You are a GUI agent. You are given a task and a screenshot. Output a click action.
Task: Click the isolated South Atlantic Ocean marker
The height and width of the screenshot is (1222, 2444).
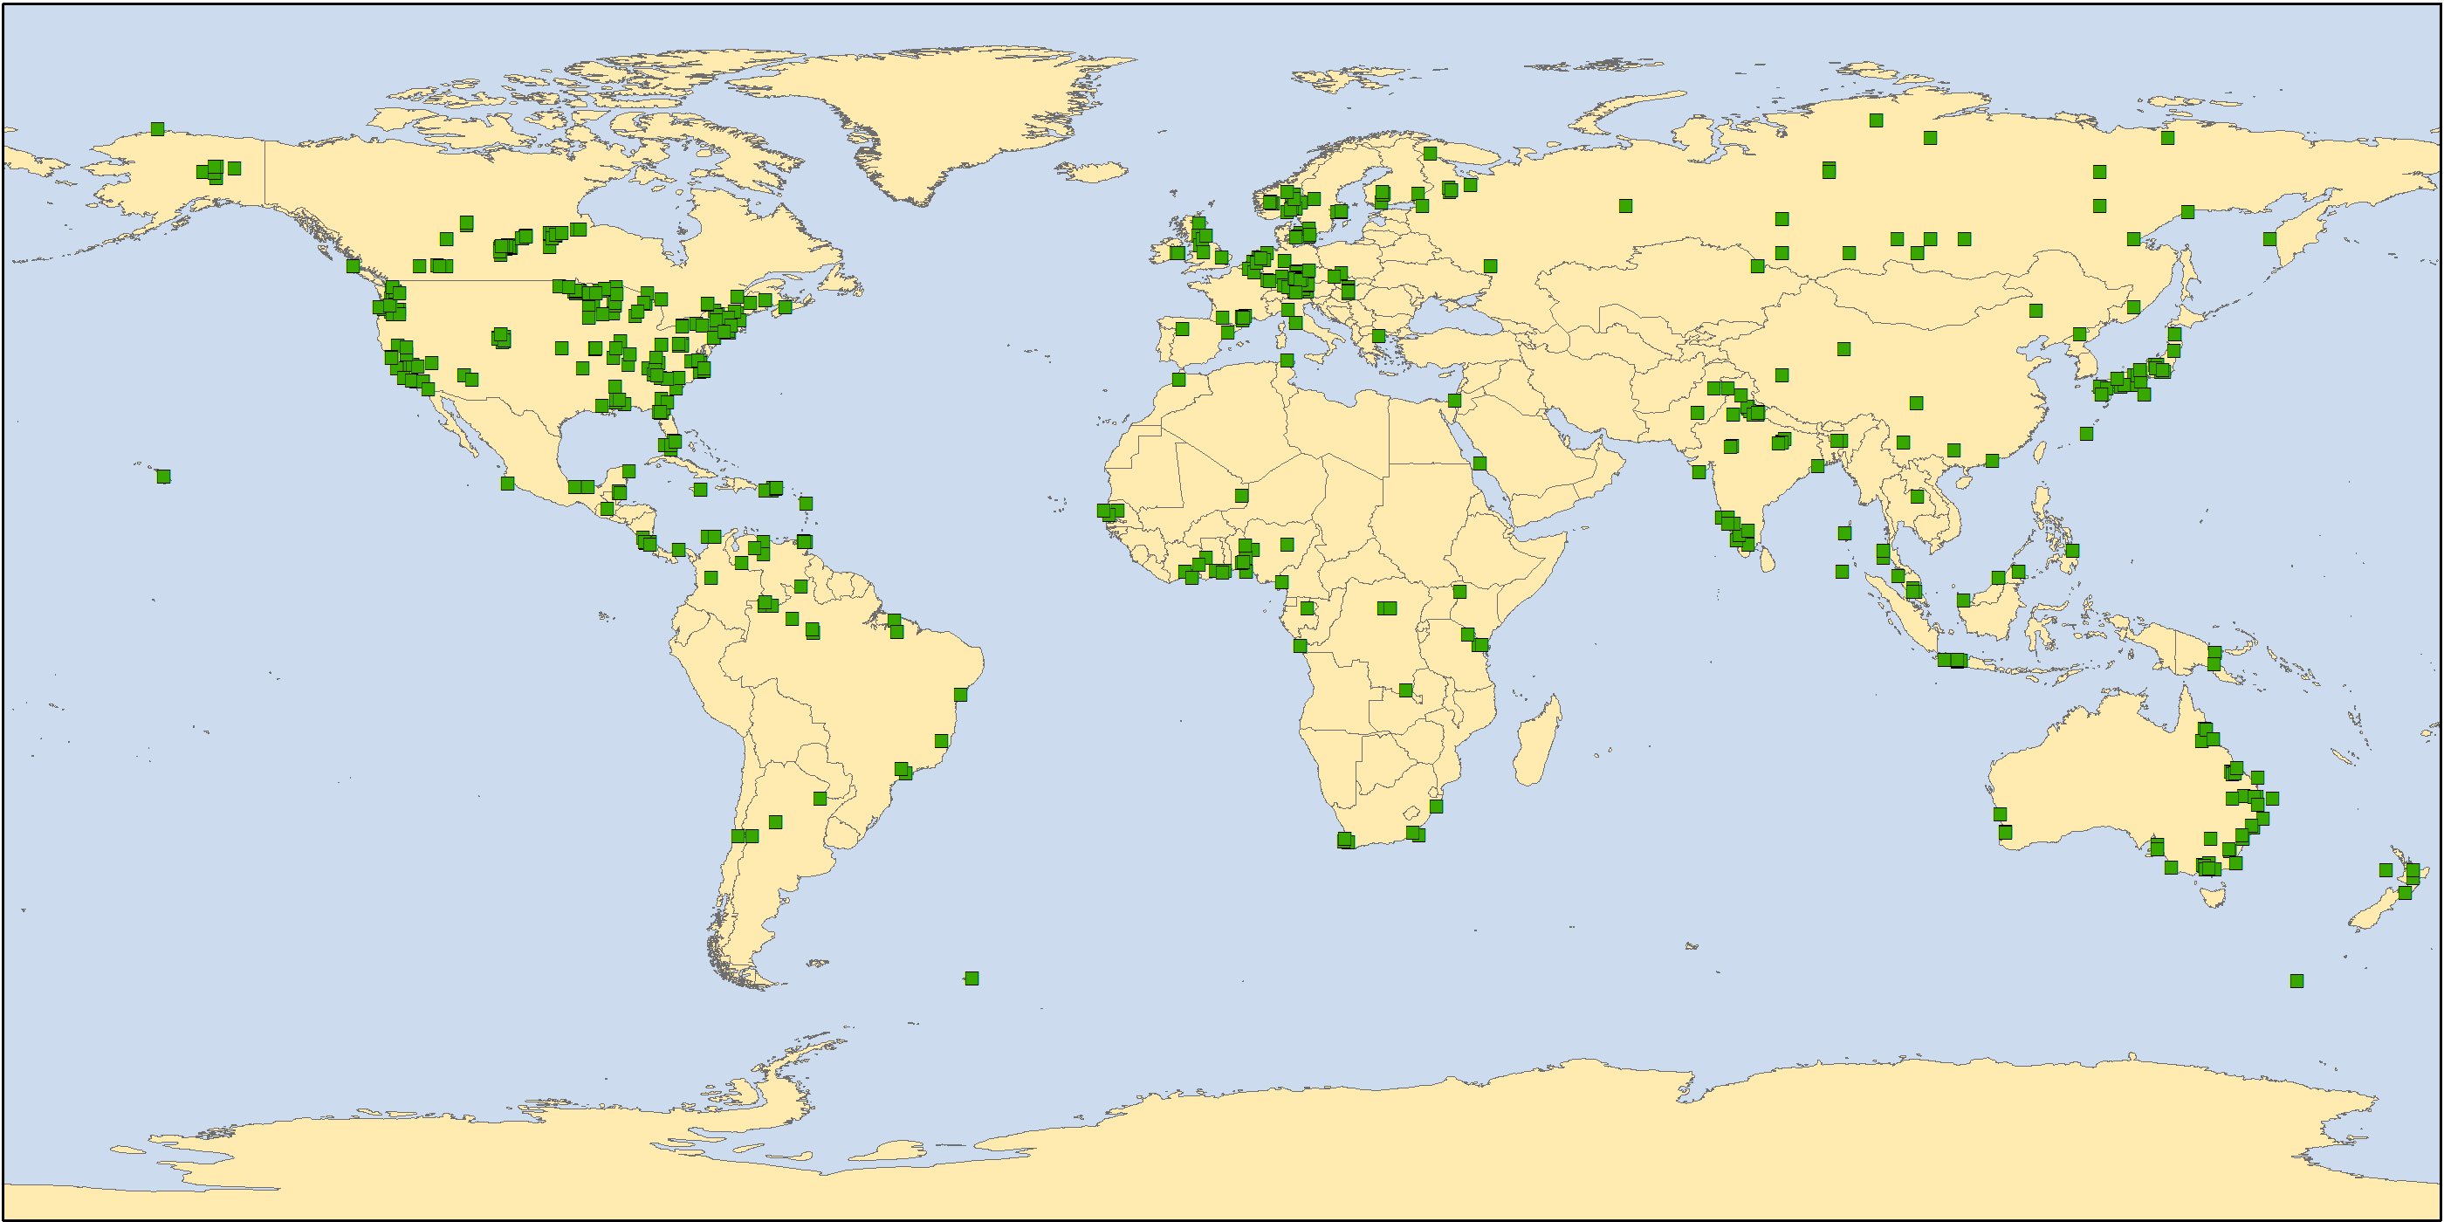[971, 978]
